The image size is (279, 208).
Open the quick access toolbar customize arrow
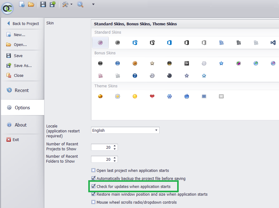tap(93, 4)
